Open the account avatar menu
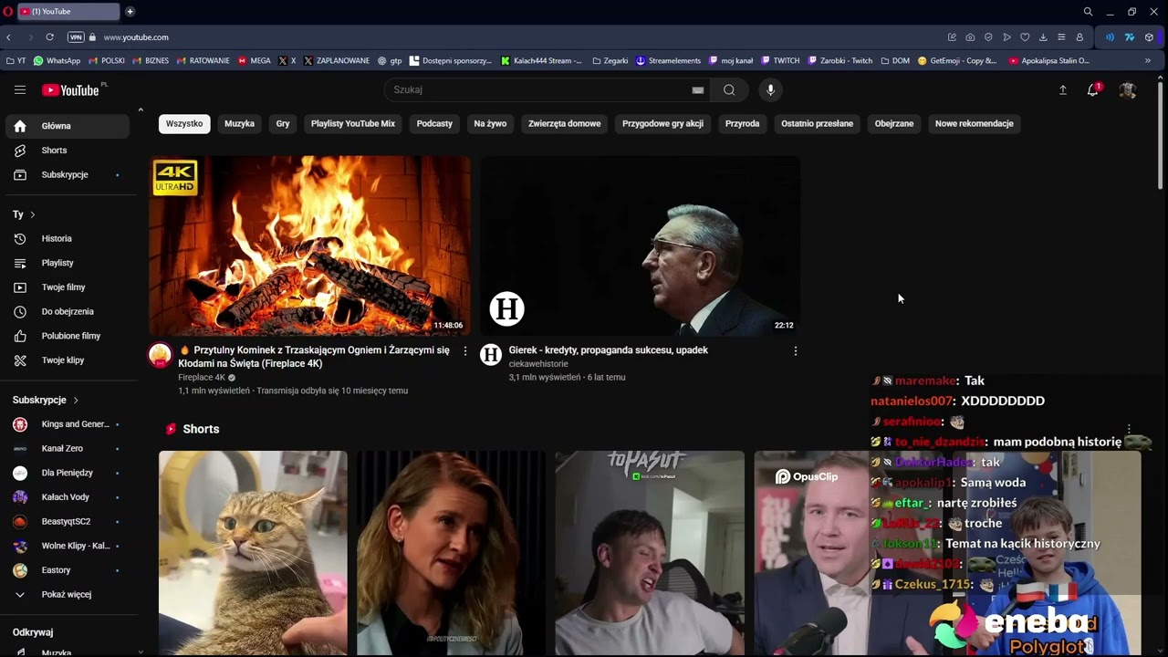The width and height of the screenshot is (1168, 657). tap(1128, 89)
